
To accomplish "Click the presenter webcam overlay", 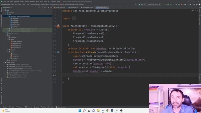I will 175,98.
